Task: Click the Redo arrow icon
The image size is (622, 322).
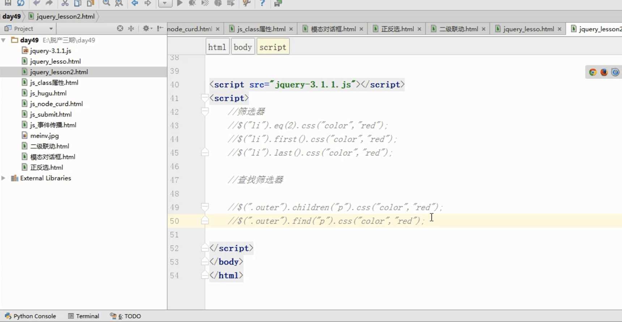Action: [x=49, y=3]
